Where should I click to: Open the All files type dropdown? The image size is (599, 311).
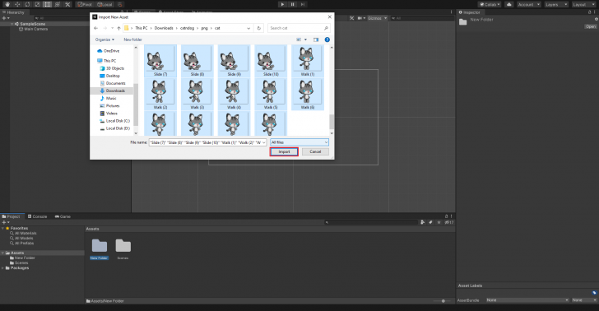299,142
